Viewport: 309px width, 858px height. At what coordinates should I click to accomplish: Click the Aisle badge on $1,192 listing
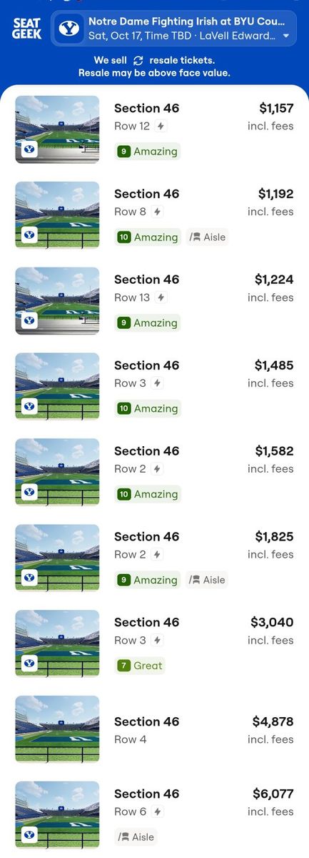(208, 237)
